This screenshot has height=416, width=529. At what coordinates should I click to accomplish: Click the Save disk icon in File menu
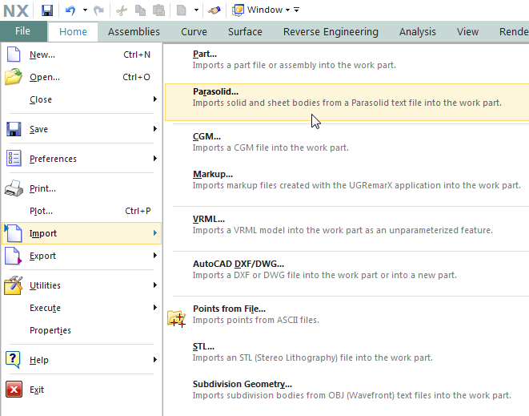click(x=14, y=129)
